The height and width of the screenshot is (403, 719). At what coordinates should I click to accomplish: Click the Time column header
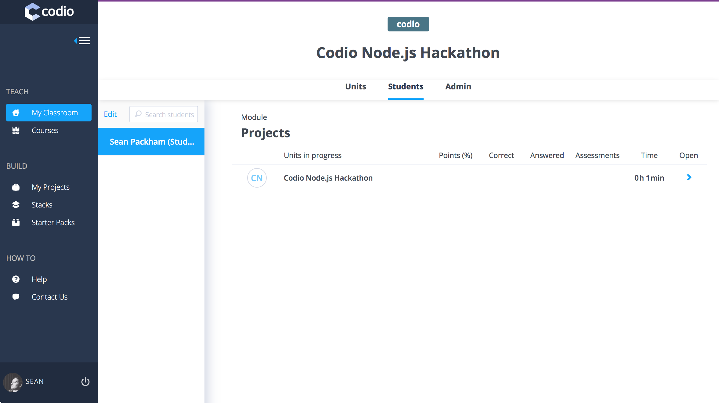[x=649, y=155]
